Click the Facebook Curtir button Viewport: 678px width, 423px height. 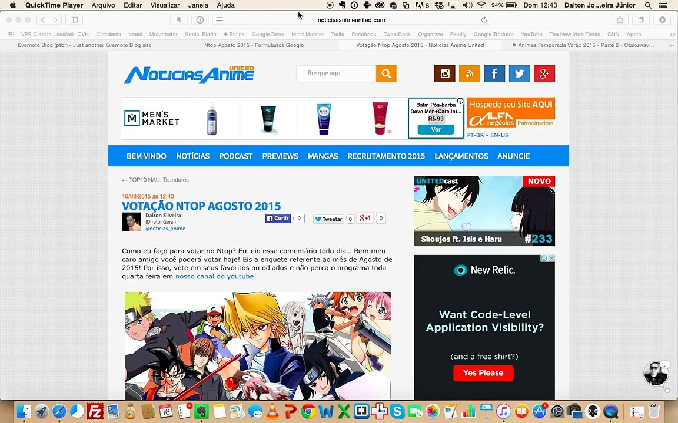[x=278, y=219]
